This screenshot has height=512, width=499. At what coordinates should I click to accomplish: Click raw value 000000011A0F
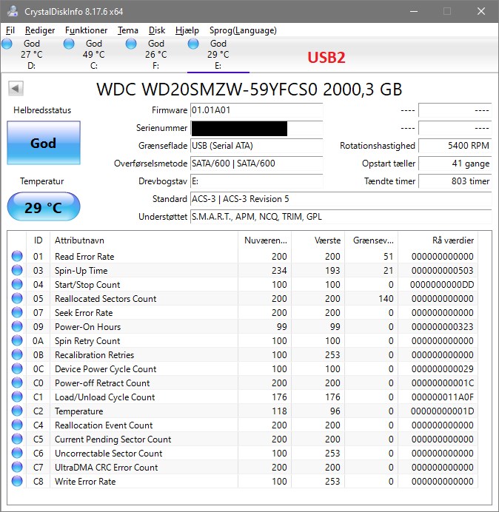(442, 397)
